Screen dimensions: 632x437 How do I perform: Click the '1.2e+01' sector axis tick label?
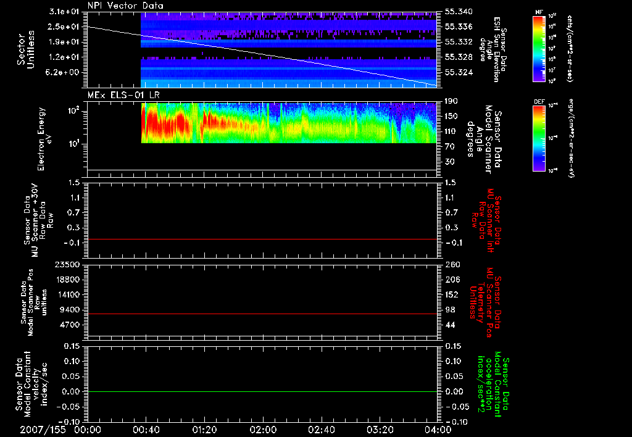pos(64,57)
